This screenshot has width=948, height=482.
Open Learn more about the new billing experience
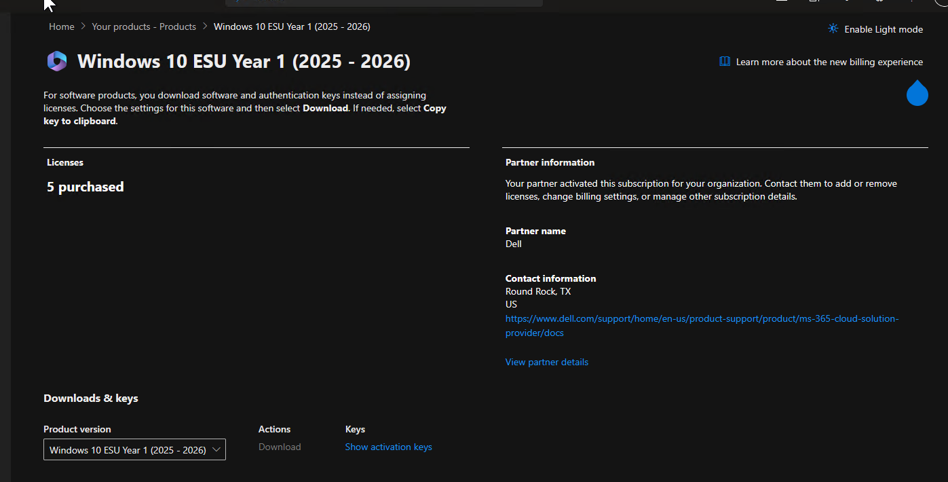click(821, 62)
